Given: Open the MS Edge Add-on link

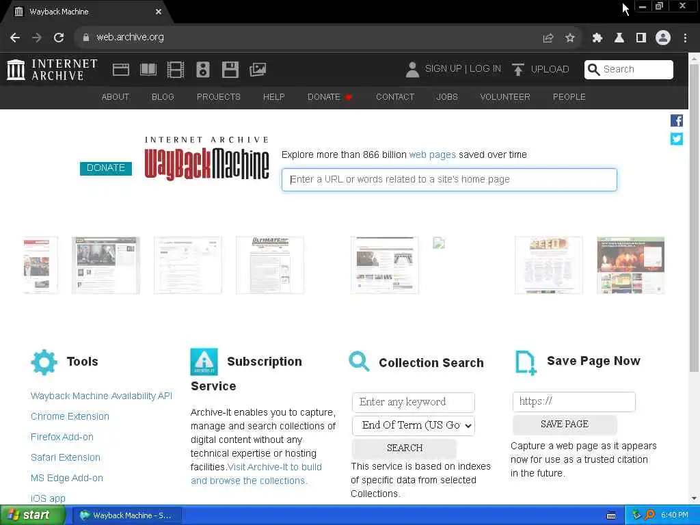Looking at the screenshot, I should coord(66,478).
